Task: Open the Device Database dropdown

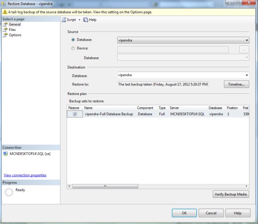Action: tap(183, 57)
